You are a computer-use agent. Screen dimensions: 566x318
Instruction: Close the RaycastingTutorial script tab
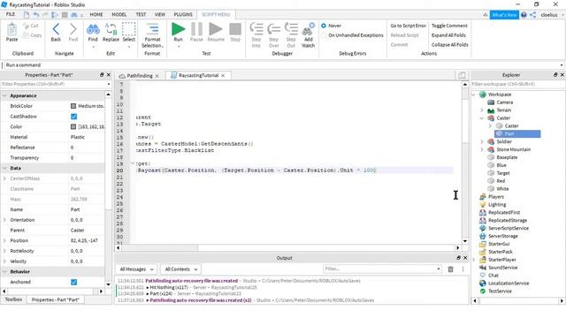coord(223,76)
